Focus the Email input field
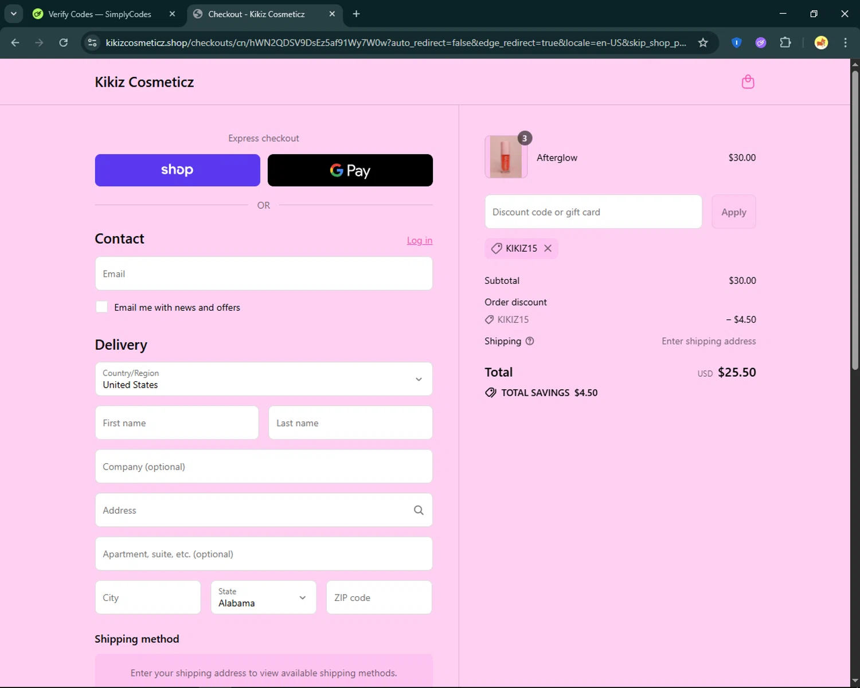Screen dimensions: 860x688 click(x=264, y=273)
